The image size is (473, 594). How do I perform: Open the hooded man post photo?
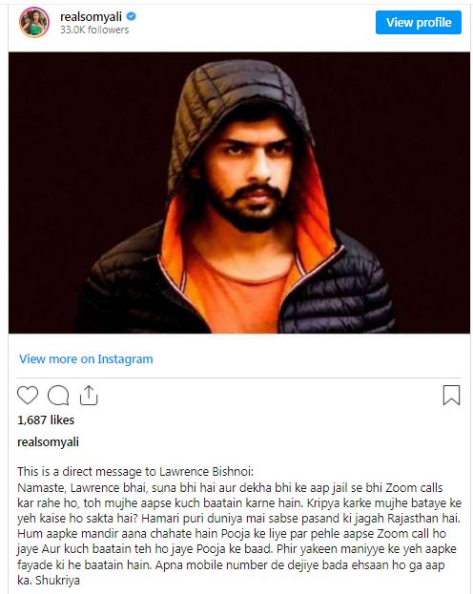click(239, 193)
